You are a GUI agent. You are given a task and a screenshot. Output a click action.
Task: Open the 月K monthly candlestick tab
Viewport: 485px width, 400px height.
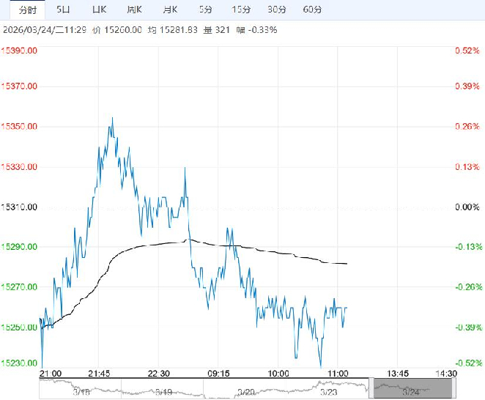tap(170, 10)
